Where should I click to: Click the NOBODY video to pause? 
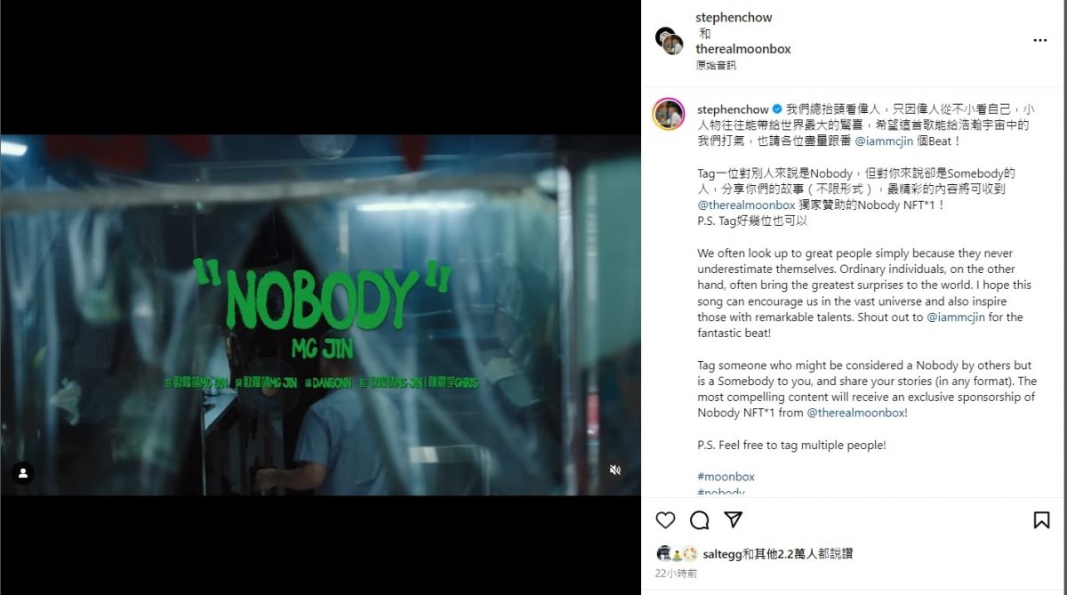click(x=320, y=315)
